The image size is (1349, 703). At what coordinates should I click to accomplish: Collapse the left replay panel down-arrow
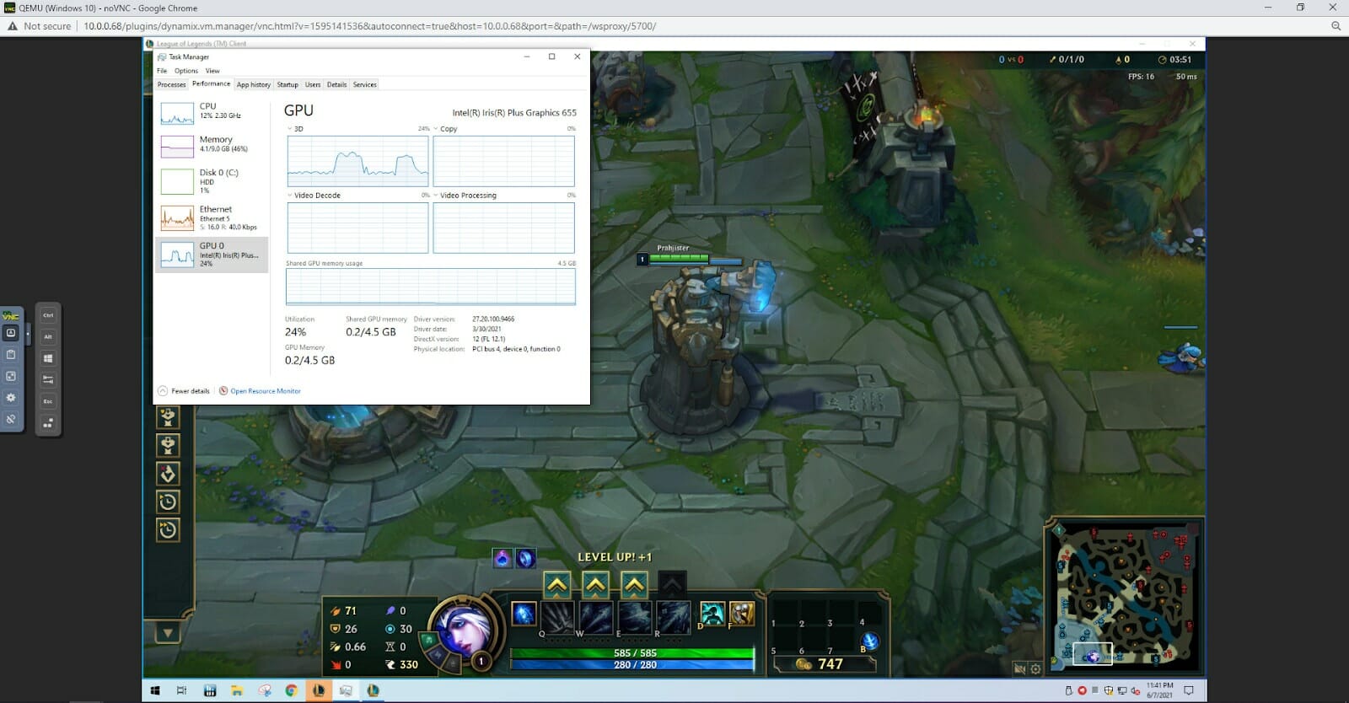pos(168,632)
